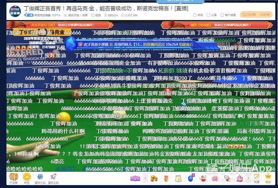Open the 充值 recharge icon
Screen dimensions: 278x188
pyautogui.click(x=256, y=178)
